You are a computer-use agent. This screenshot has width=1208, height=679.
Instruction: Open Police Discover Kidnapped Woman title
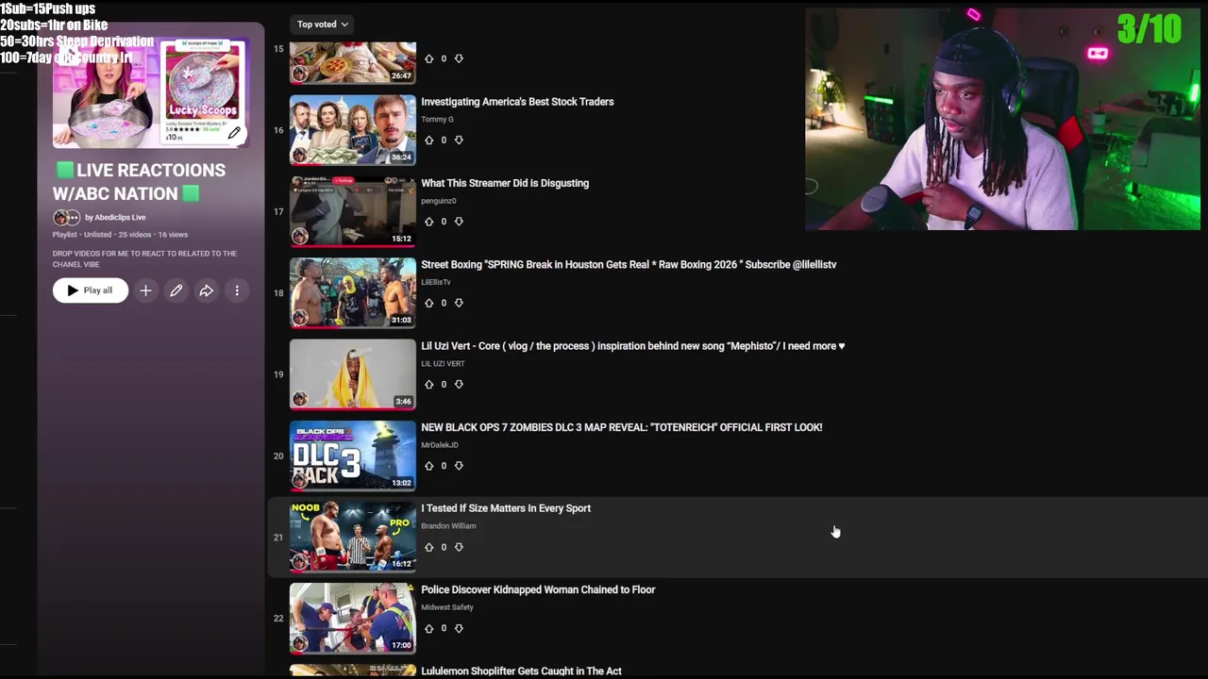click(538, 589)
